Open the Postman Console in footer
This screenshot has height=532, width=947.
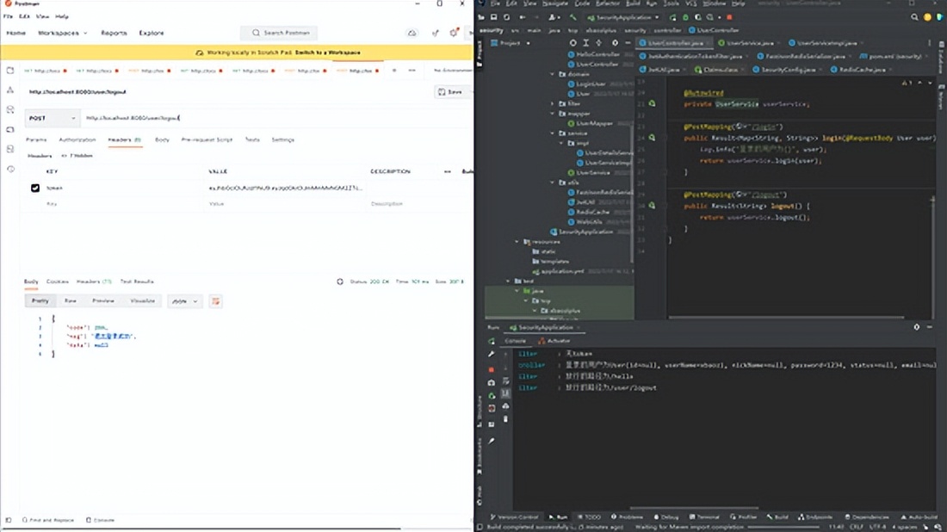pos(100,520)
